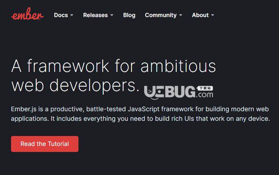This screenshot has width=279, height=175.
Task: Expand the Docs dropdown arrow
Action: coord(72,15)
